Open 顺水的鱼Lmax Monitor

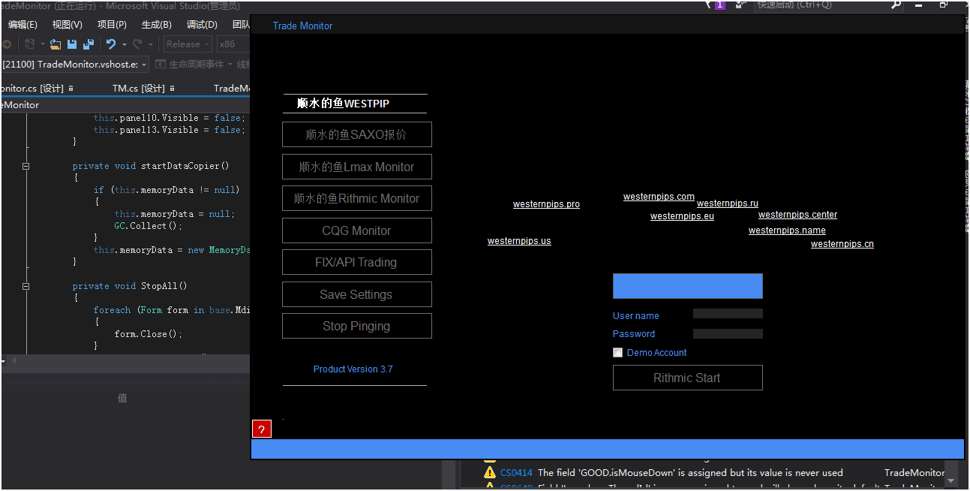tap(357, 167)
